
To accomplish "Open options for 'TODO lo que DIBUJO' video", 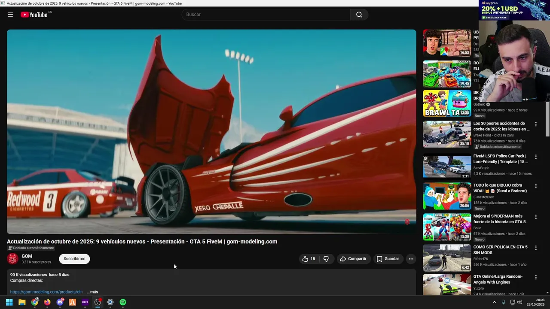I will 536,186.
